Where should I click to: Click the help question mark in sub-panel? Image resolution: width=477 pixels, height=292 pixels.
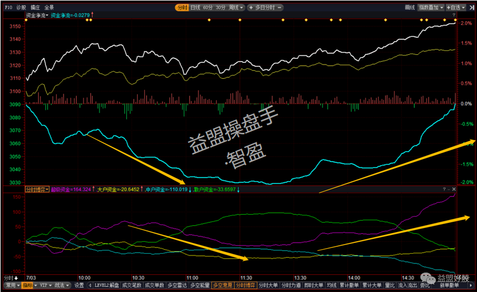[444, 189]
